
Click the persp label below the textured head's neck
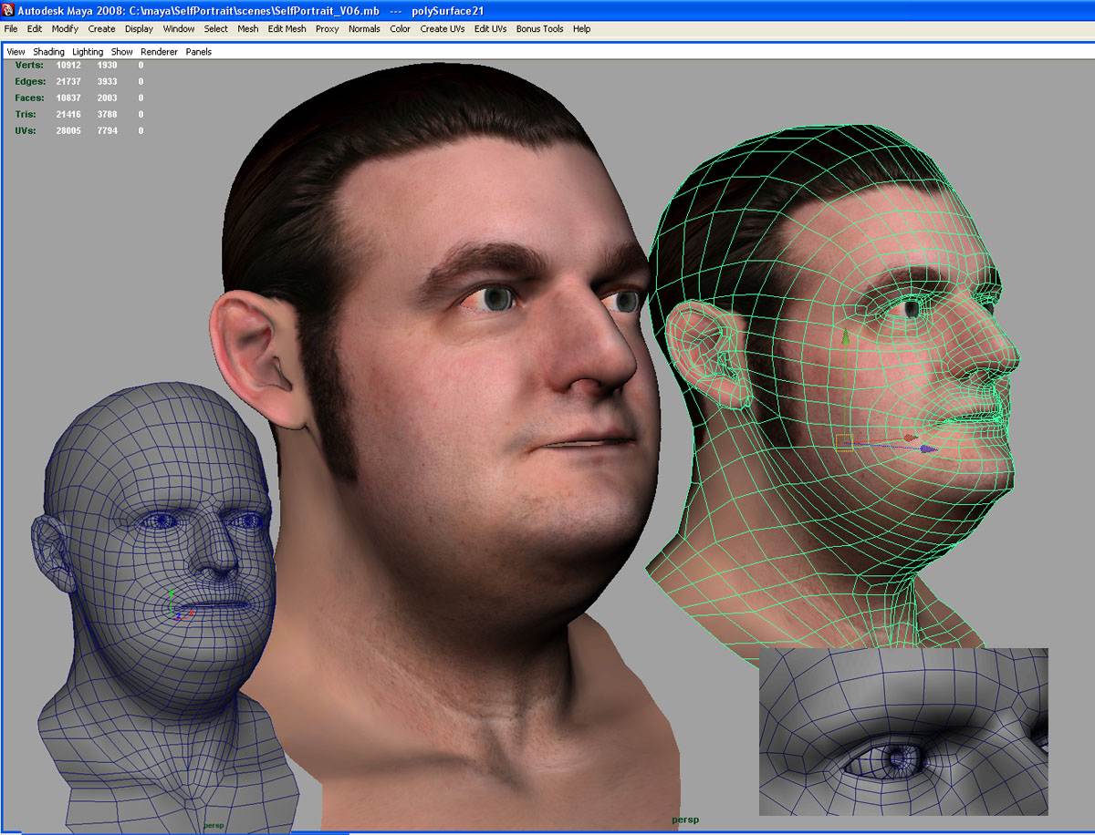click(x=686, y=820)
